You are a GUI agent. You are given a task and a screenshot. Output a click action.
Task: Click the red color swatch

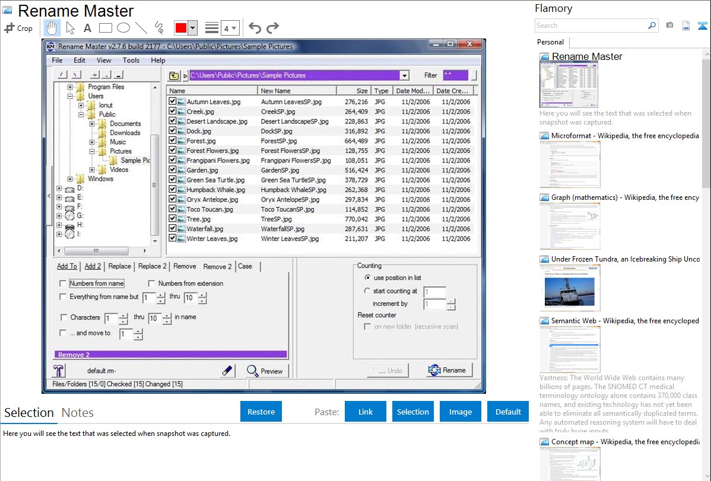181,28
